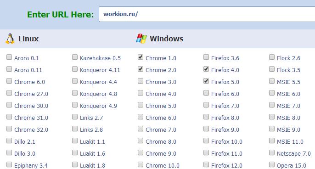The image size is (315, 169).
Task: Click the Flock 3.5 label text
Action: pyautogui.click(x=288, y=70)
